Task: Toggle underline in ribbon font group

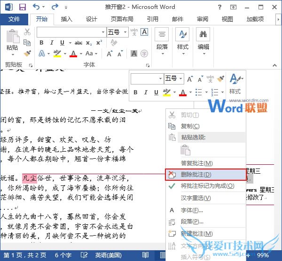Action: pos(62,43)
